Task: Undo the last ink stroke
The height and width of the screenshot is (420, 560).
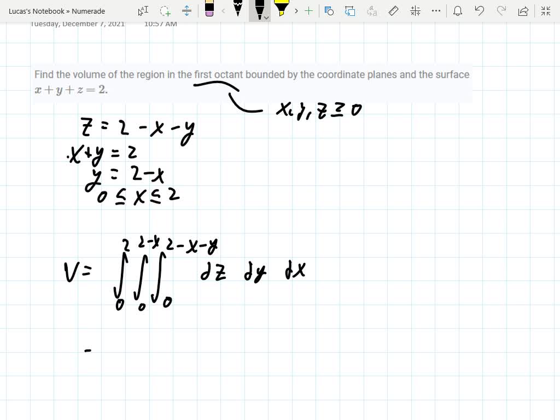Action: 480,11
